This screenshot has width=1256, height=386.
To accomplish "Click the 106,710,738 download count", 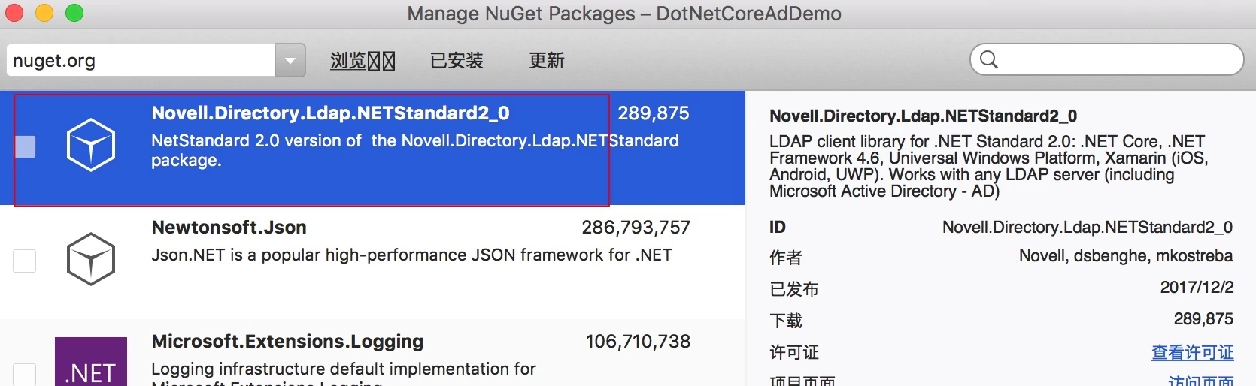I will click(x=638, y=342).
